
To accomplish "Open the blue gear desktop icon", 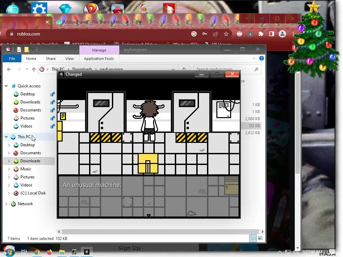I will click(39, 8).
